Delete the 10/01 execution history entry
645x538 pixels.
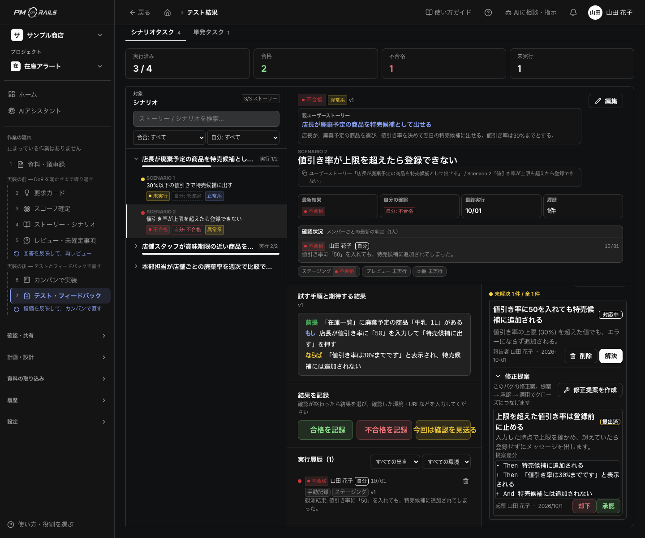coord(466,481)
